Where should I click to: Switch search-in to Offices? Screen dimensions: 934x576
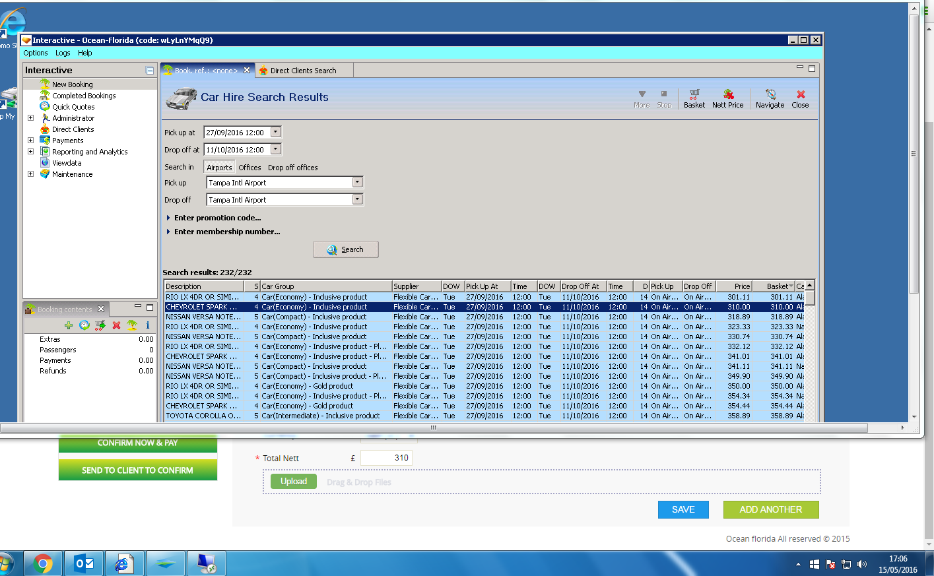[250, 168]
